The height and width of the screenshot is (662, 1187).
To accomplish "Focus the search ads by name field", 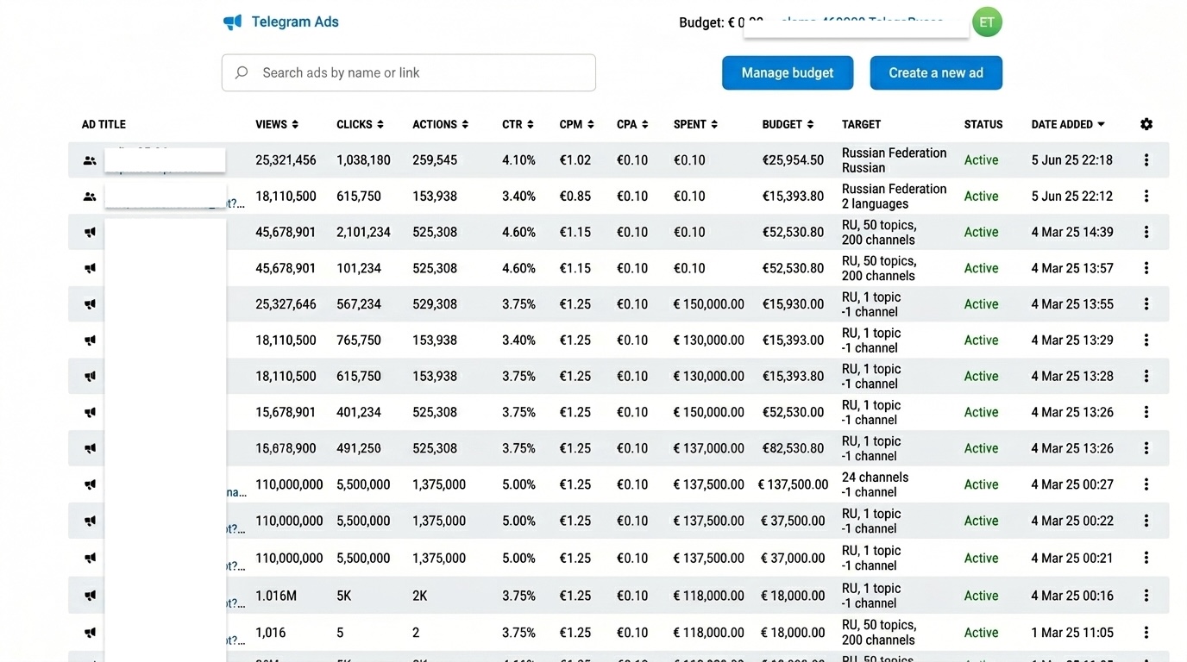I will point(409,72).
